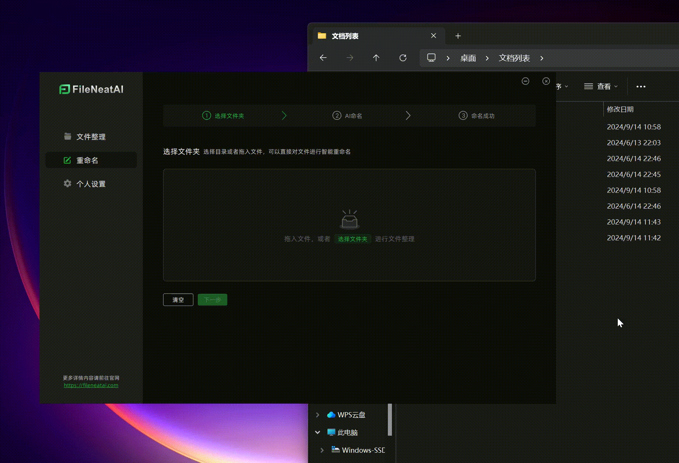Sort by 修改日期 column header
The height and width of the screenshot is (463, 679).
tap(620, 109)
